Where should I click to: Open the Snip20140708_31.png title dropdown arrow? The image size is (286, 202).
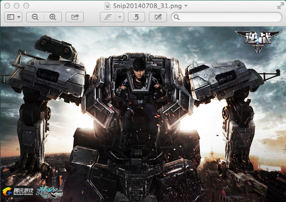coord(186,6)
